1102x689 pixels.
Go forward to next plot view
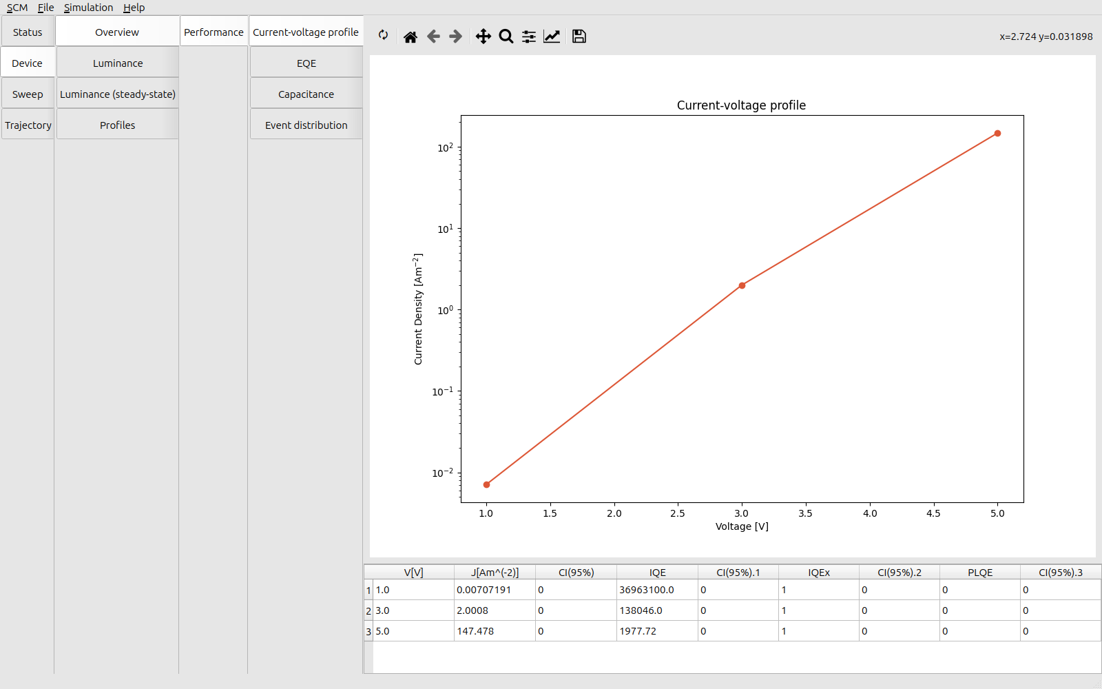point(456,37)
